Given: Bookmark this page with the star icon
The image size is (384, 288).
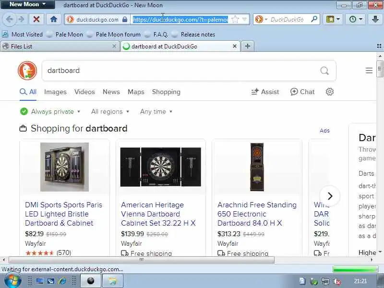Looking at the screenshot, I should coord(235,19).
